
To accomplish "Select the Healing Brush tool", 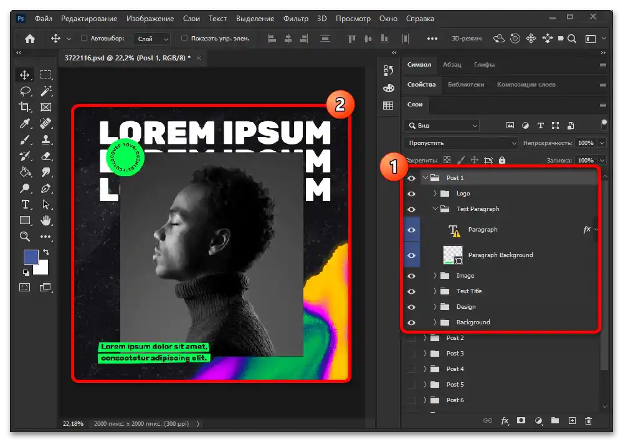I will 45,123.
